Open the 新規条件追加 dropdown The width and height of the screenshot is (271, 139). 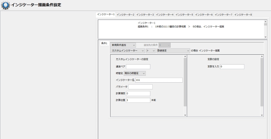[x=123, y=45]
